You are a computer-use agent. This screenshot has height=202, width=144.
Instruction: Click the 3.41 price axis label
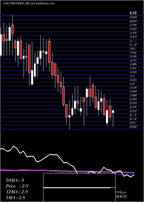[x=133, y=68]
